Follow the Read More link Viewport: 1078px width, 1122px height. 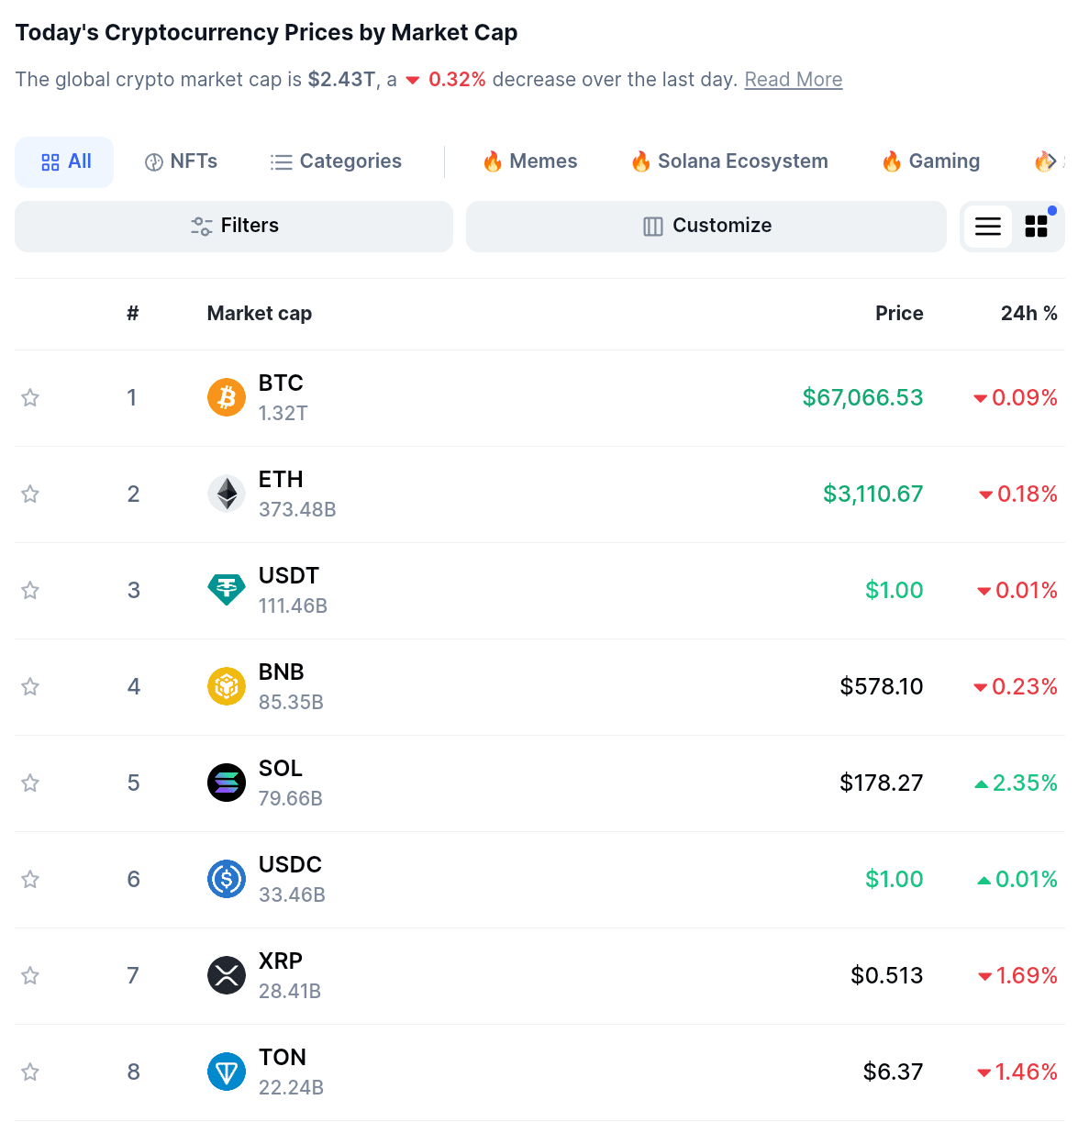(793, 80)
